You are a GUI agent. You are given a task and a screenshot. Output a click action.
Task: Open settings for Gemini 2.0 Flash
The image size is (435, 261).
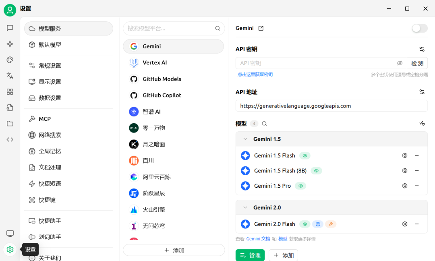click(x=405, y=224)
